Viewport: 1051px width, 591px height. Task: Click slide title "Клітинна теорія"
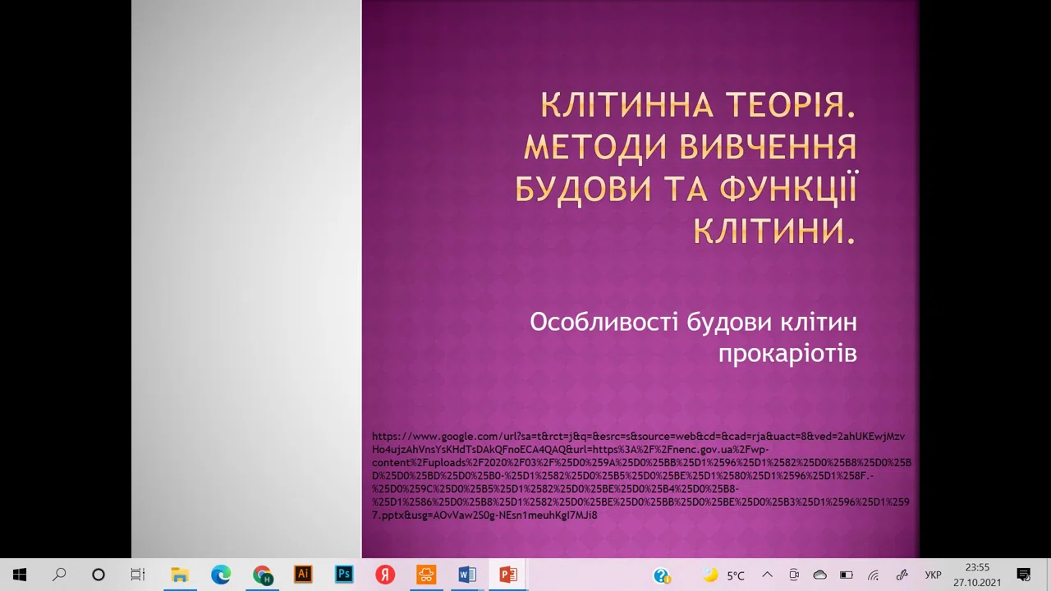pos(698,105)
